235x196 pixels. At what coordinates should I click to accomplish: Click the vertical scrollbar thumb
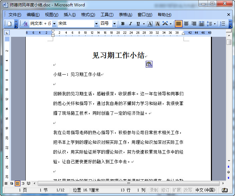[x=229, y=42]
